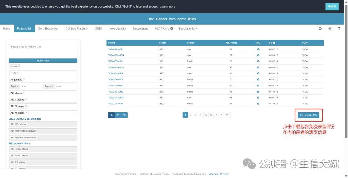Open the ALL M stages select box
This screenshot has height=178, width=348.
coord(43,113)
